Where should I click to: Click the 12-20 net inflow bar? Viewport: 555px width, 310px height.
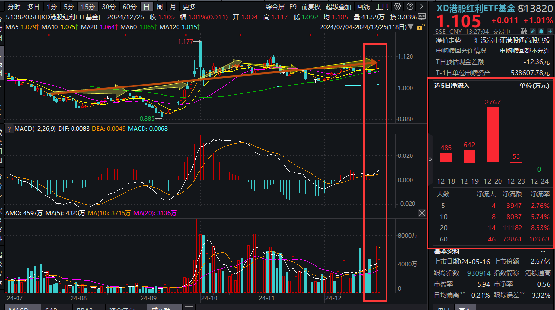pos(493,135)
